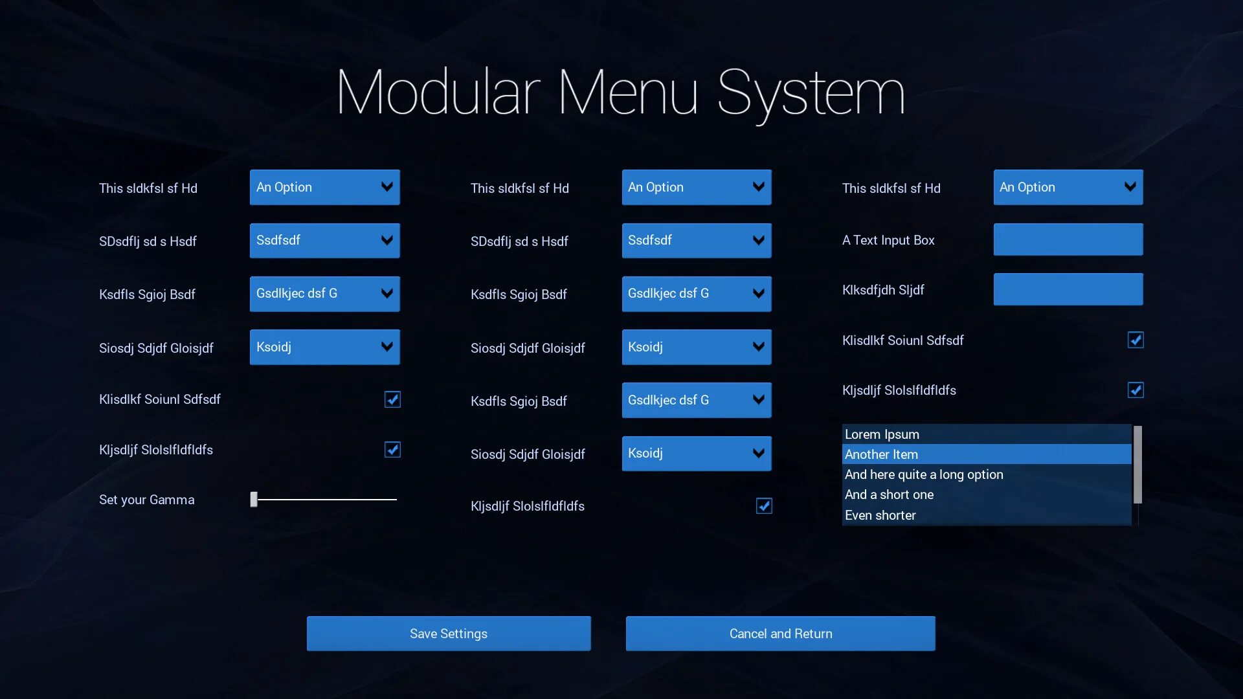Toggle 'Kljsdljf Slolslfldfldfs' checkbox right column
Viewport: 1243px width, 699px height.
[x=1136, y=390]
